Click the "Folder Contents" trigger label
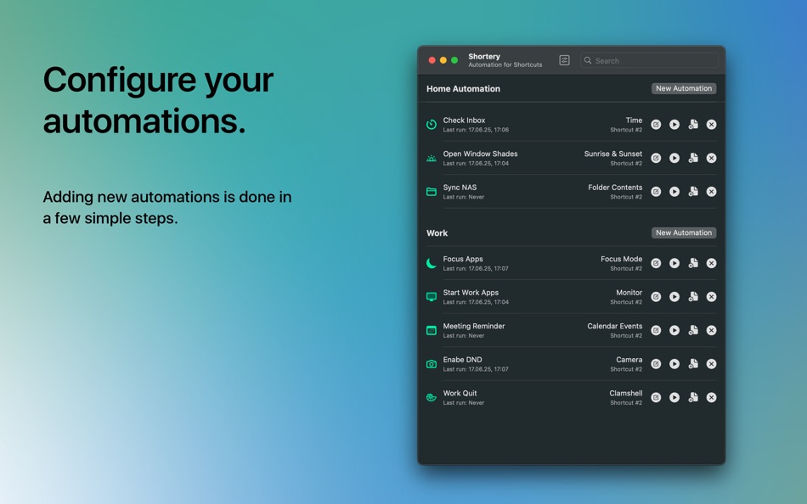The width and height of the screenshot is (807, 504). pyautogui.click(x=615, y=188)
